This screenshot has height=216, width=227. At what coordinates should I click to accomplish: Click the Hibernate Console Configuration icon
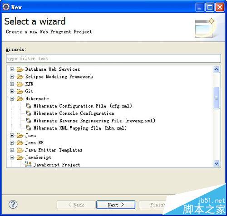coord(29,113)
